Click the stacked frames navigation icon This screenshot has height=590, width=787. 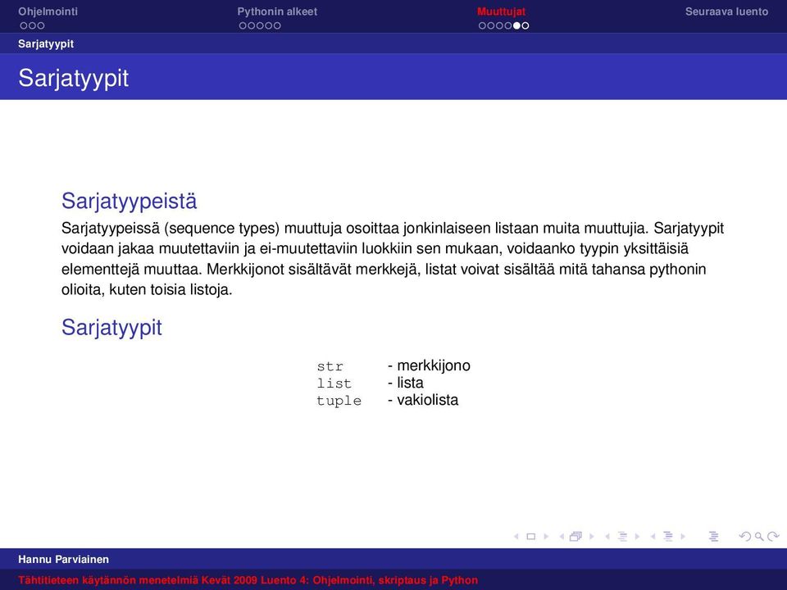pos(575,536)
